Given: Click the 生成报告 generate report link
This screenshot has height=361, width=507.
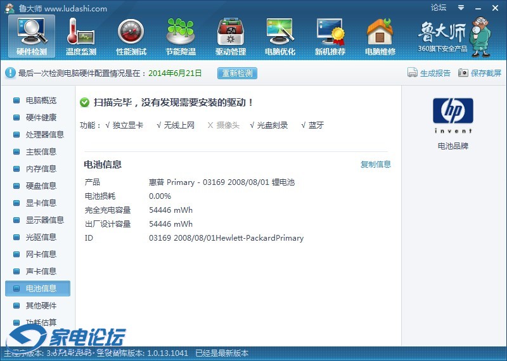Looking at the screenshot, I should [x=429, y=73].
